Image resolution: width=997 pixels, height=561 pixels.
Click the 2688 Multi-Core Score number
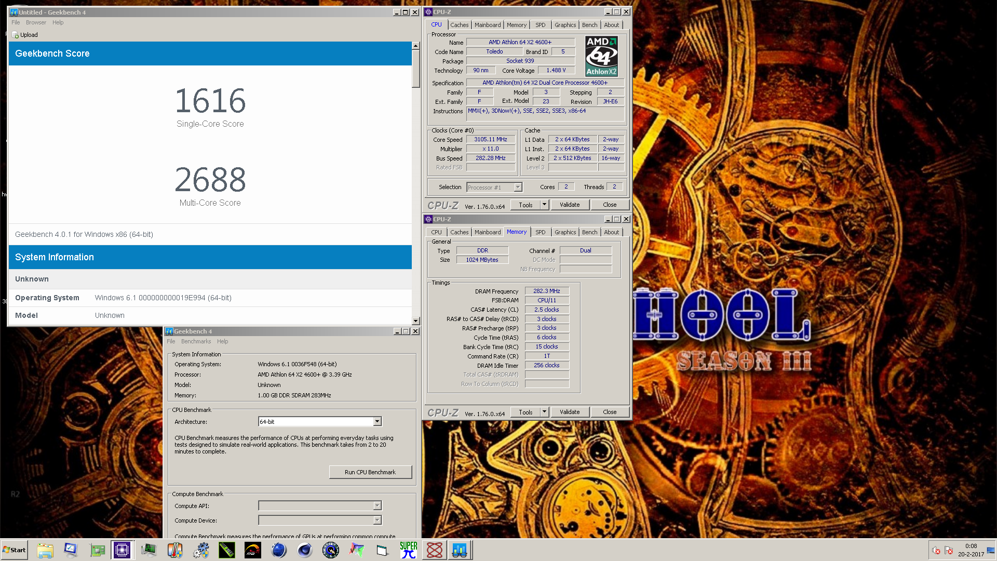click(x=210, y=180)
